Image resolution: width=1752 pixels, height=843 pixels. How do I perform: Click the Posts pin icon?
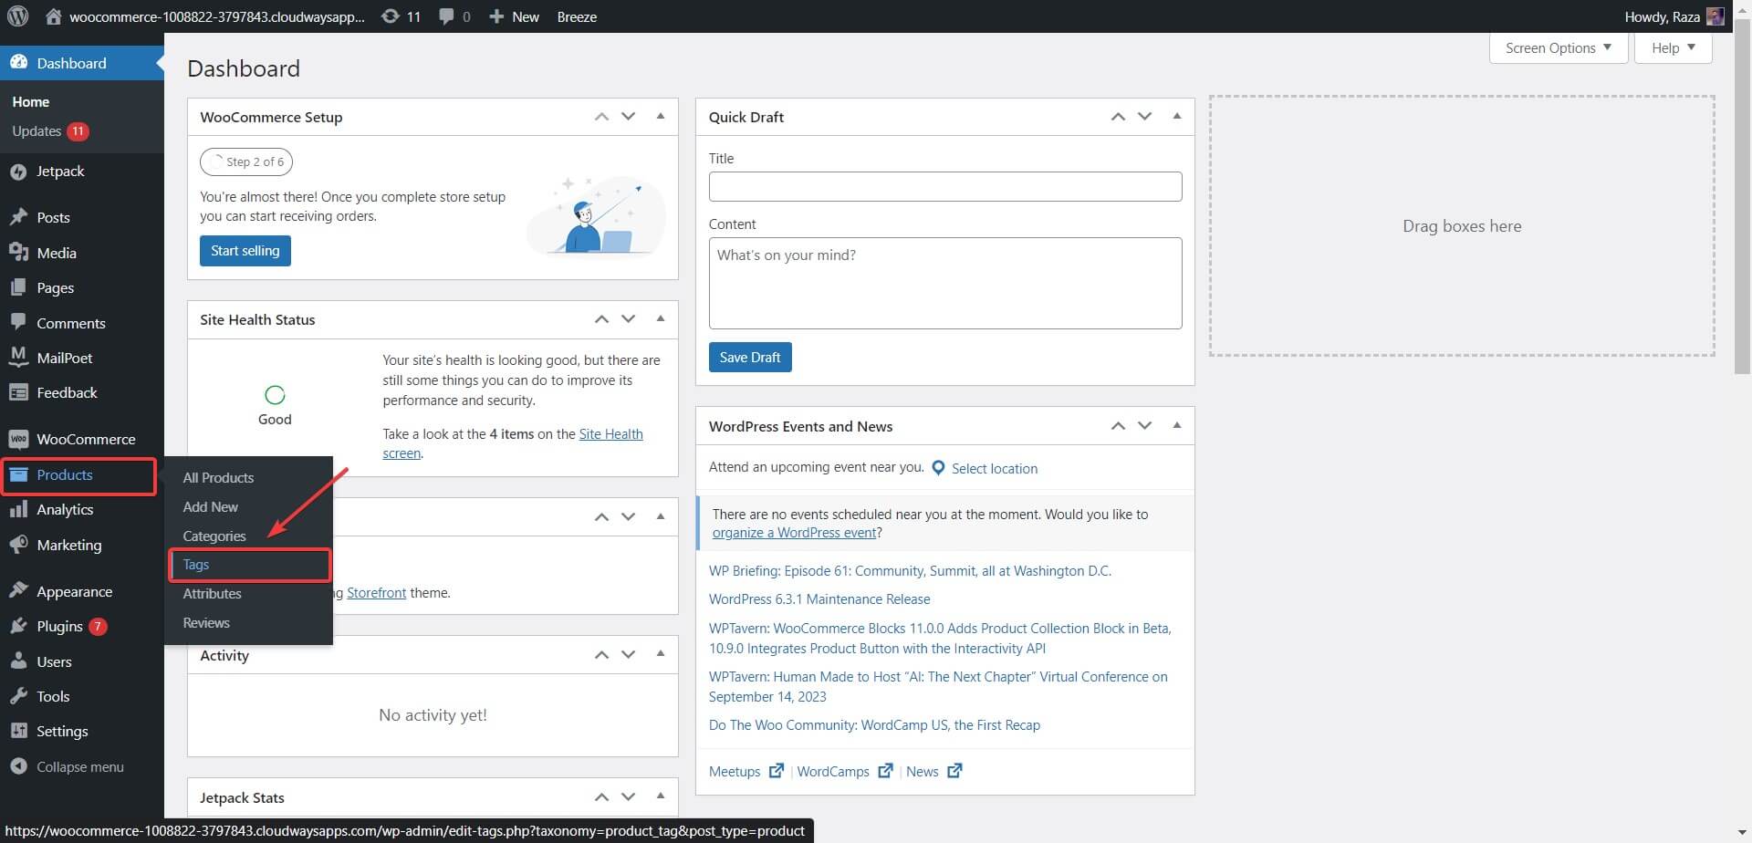[18, 217]
